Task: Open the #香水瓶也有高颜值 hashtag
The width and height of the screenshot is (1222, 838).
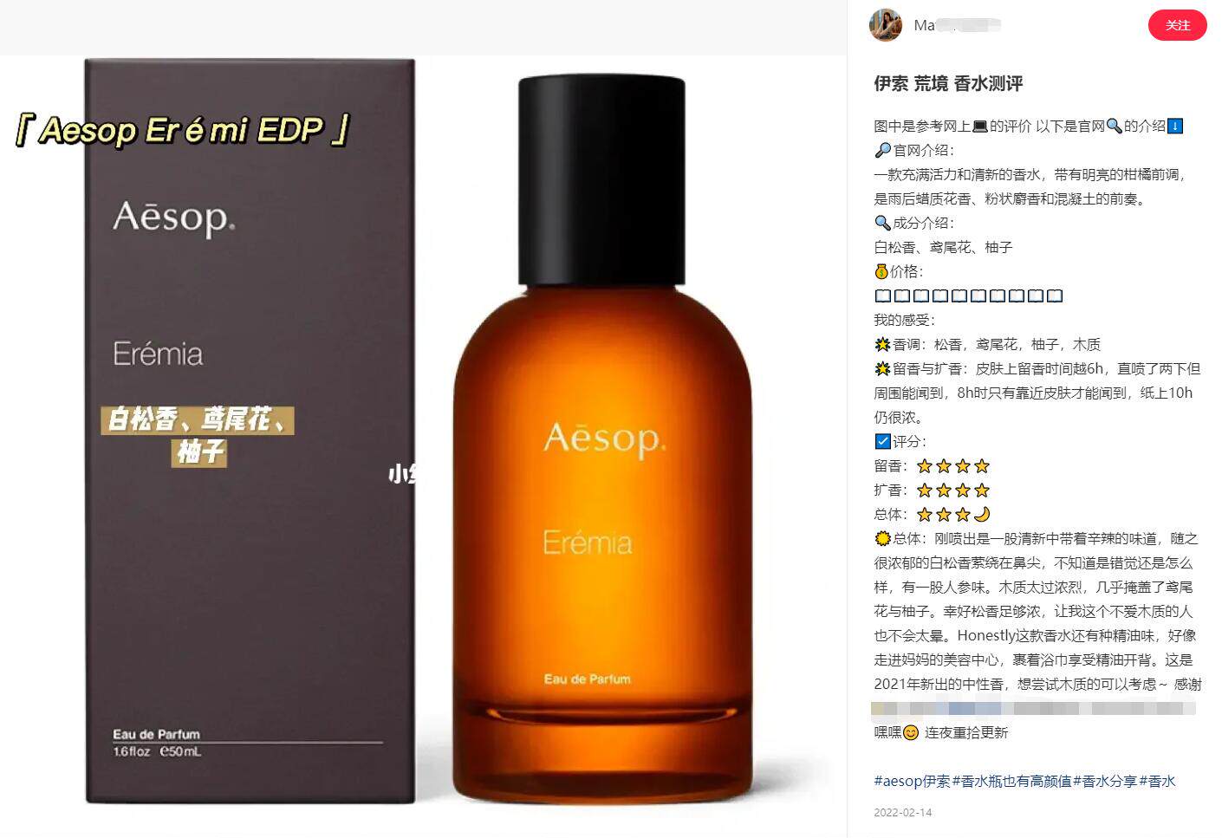Action: click(x=1011, y=781)
